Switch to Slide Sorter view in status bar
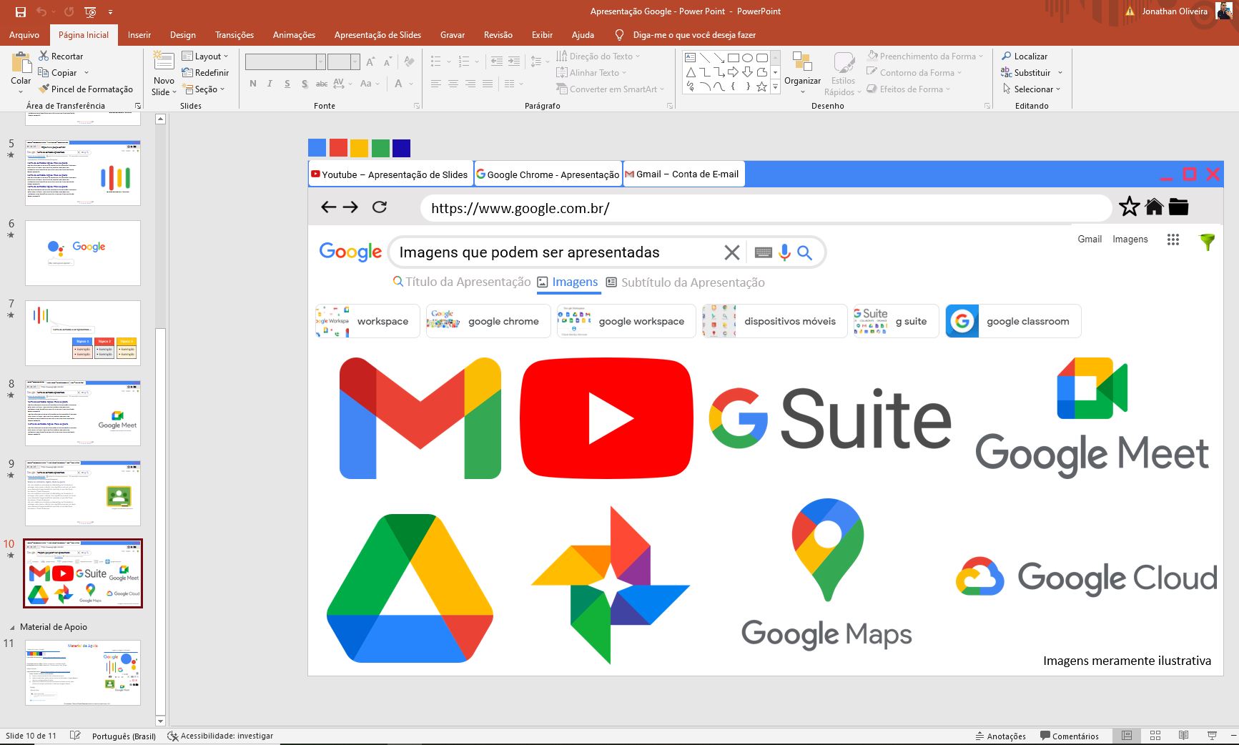 pyautogui.click(x=1155, y=736)
